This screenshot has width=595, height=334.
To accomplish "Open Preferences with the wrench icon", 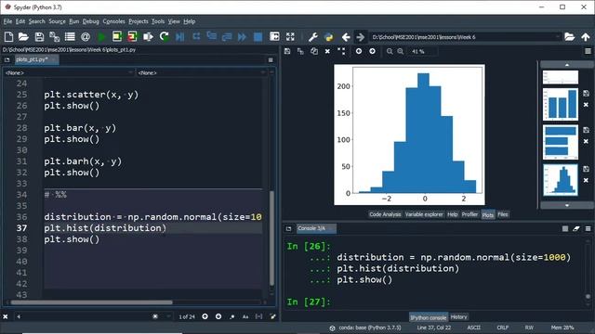I will coord(313,37).
